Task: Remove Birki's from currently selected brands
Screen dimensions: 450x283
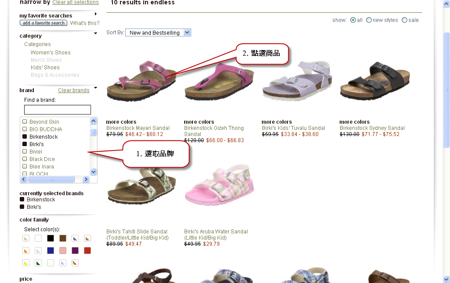Action: tap(22, 207)
